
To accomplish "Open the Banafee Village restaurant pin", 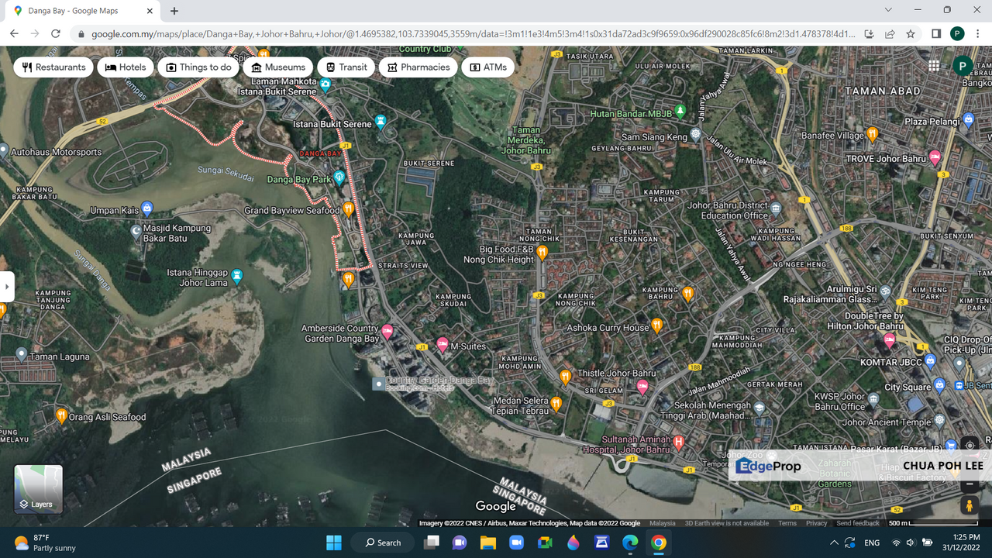I will 873,133.
